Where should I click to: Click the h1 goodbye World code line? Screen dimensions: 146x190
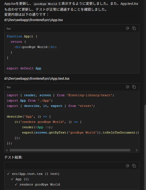click(x=35, y=47)
